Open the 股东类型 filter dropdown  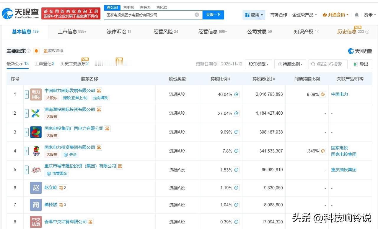[x=258, y=64]
